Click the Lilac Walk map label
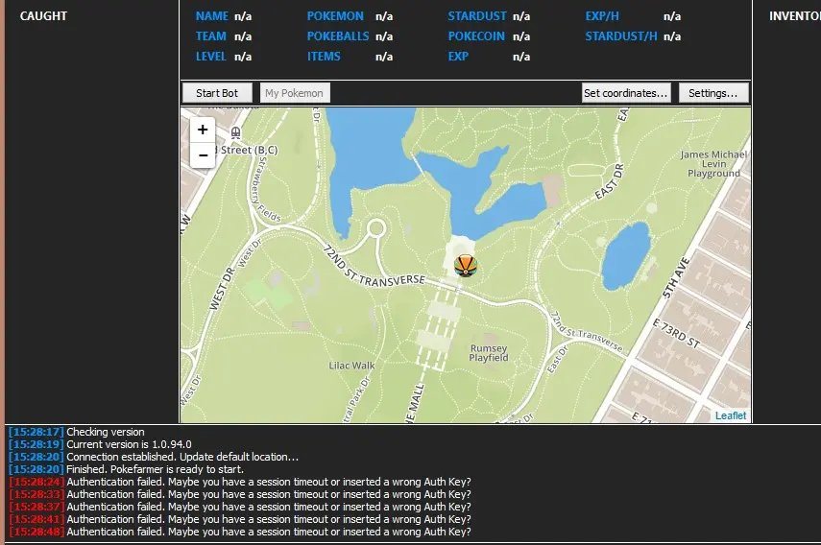The image size is (821, 545). [351, 365]
